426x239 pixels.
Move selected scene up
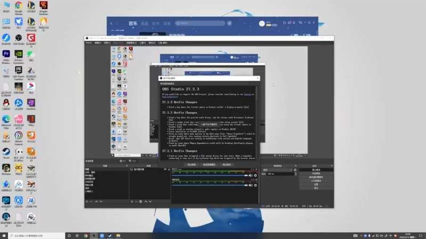coord(96,202)
